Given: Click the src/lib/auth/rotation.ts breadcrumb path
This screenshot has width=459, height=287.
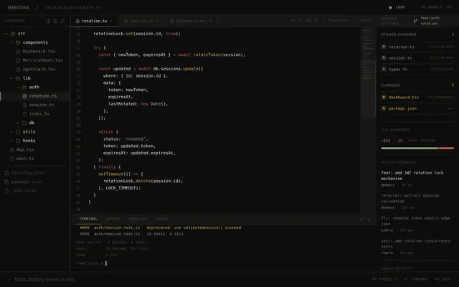Looking at the screenshot, I should 73,8.
